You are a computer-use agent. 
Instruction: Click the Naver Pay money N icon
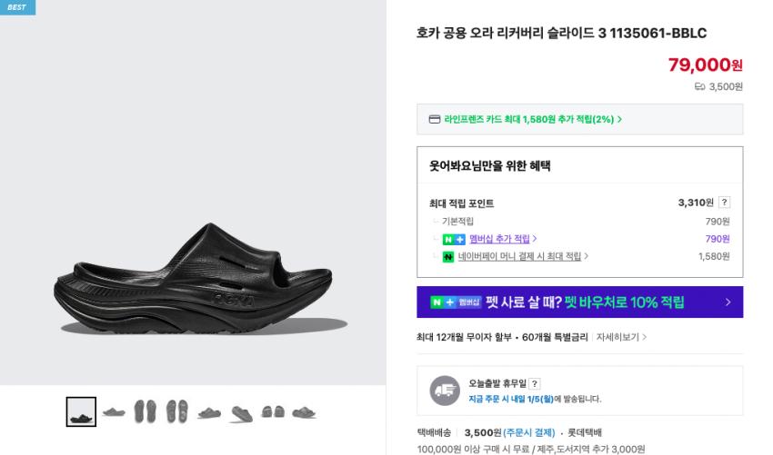(x=448, y=257)
